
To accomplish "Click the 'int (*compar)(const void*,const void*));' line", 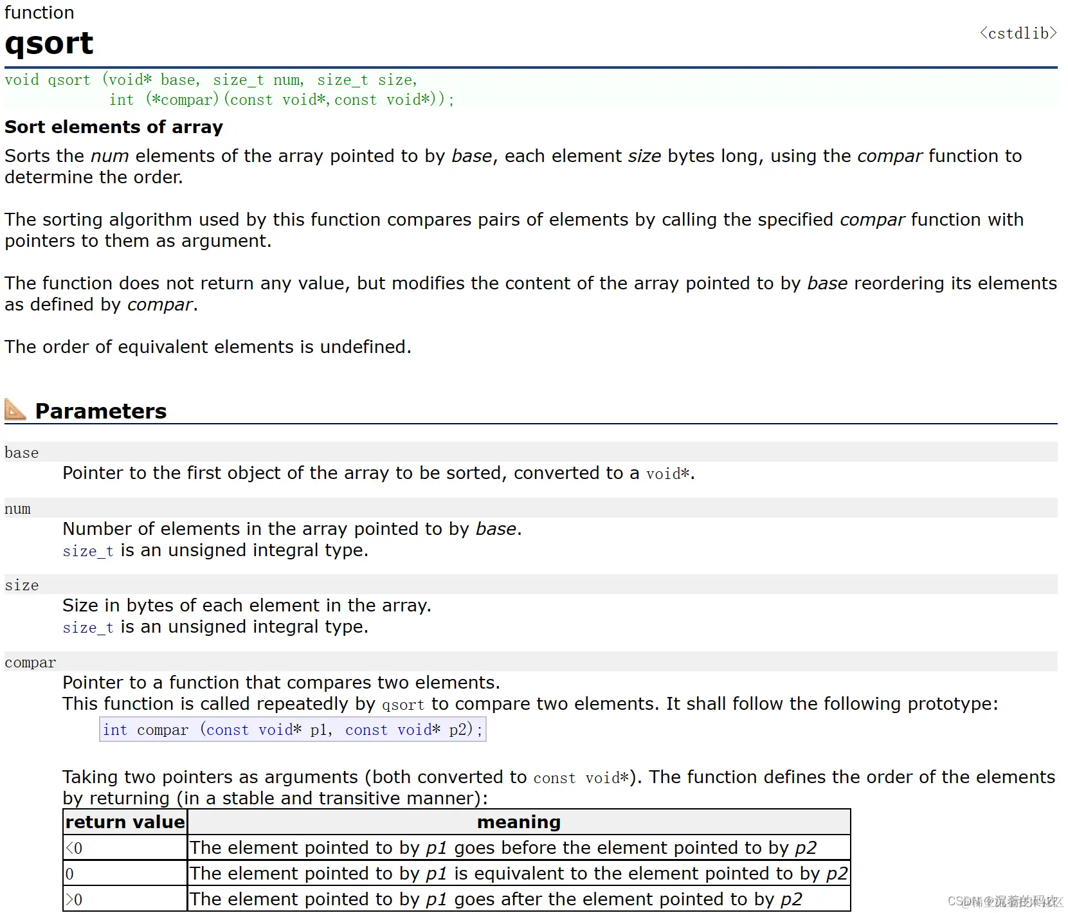I will tap(282, 100).
